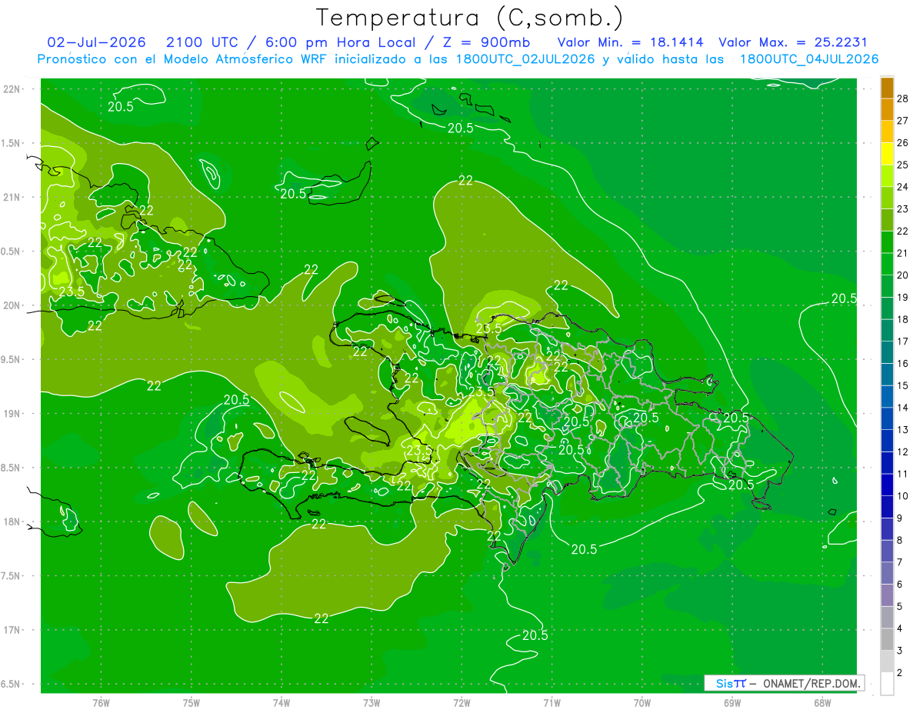Select the "19N" latitude axis label
The width and height of the screenshot is (923, 713).
pos(12,414)
